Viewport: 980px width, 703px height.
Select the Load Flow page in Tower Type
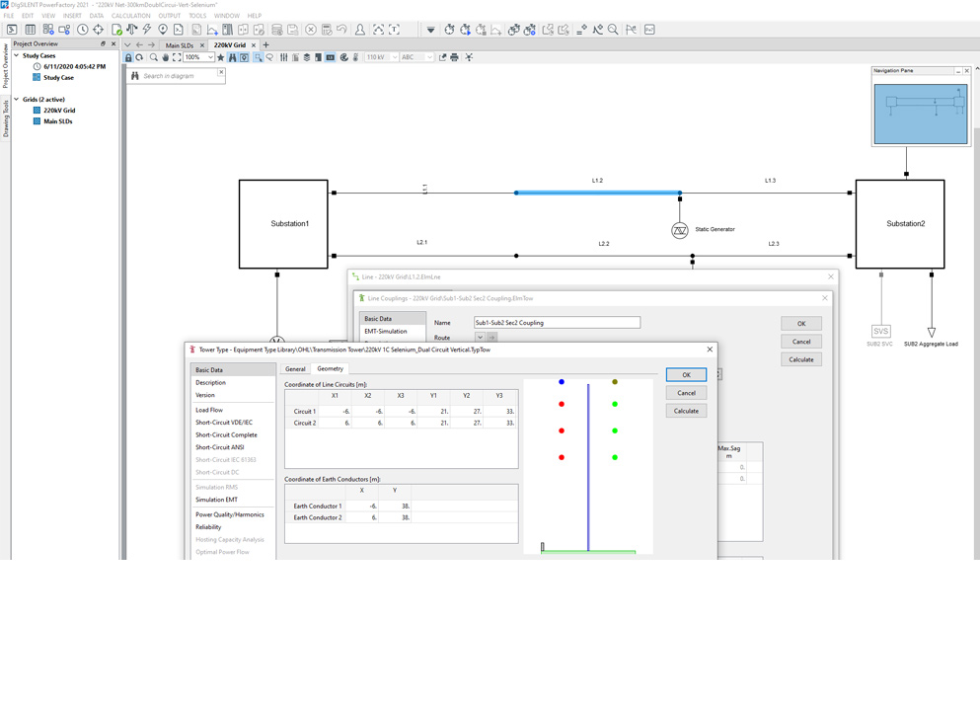[209, 410]
